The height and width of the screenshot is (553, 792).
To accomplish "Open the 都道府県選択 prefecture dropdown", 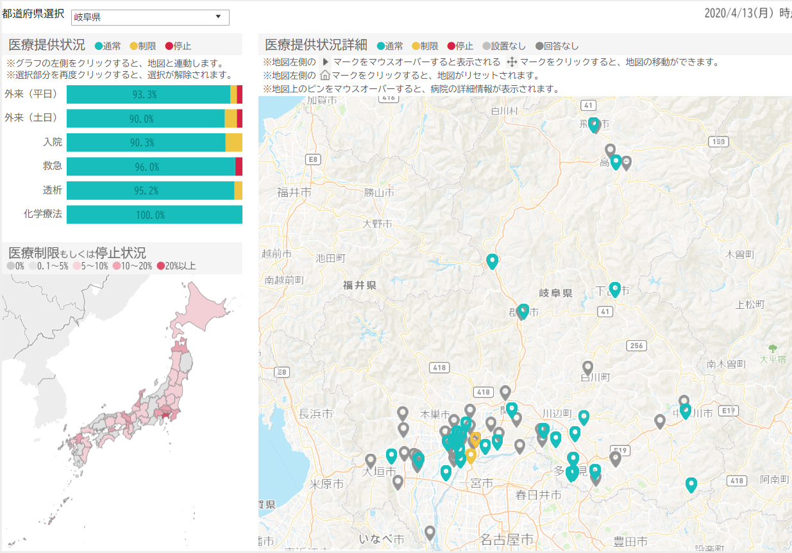I will [x=150, y=17].
